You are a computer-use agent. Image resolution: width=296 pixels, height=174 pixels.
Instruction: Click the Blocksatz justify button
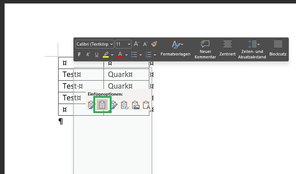click(278, 48)
